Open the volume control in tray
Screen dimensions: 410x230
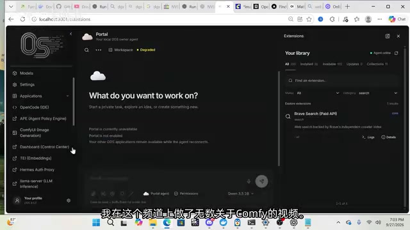tap(378, 222)
